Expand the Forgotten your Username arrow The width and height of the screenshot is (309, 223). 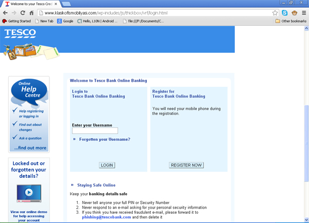(x=75, y=139)
